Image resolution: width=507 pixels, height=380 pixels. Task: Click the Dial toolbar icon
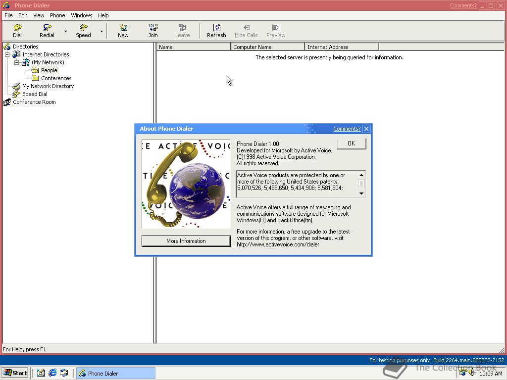click(17, 31)
